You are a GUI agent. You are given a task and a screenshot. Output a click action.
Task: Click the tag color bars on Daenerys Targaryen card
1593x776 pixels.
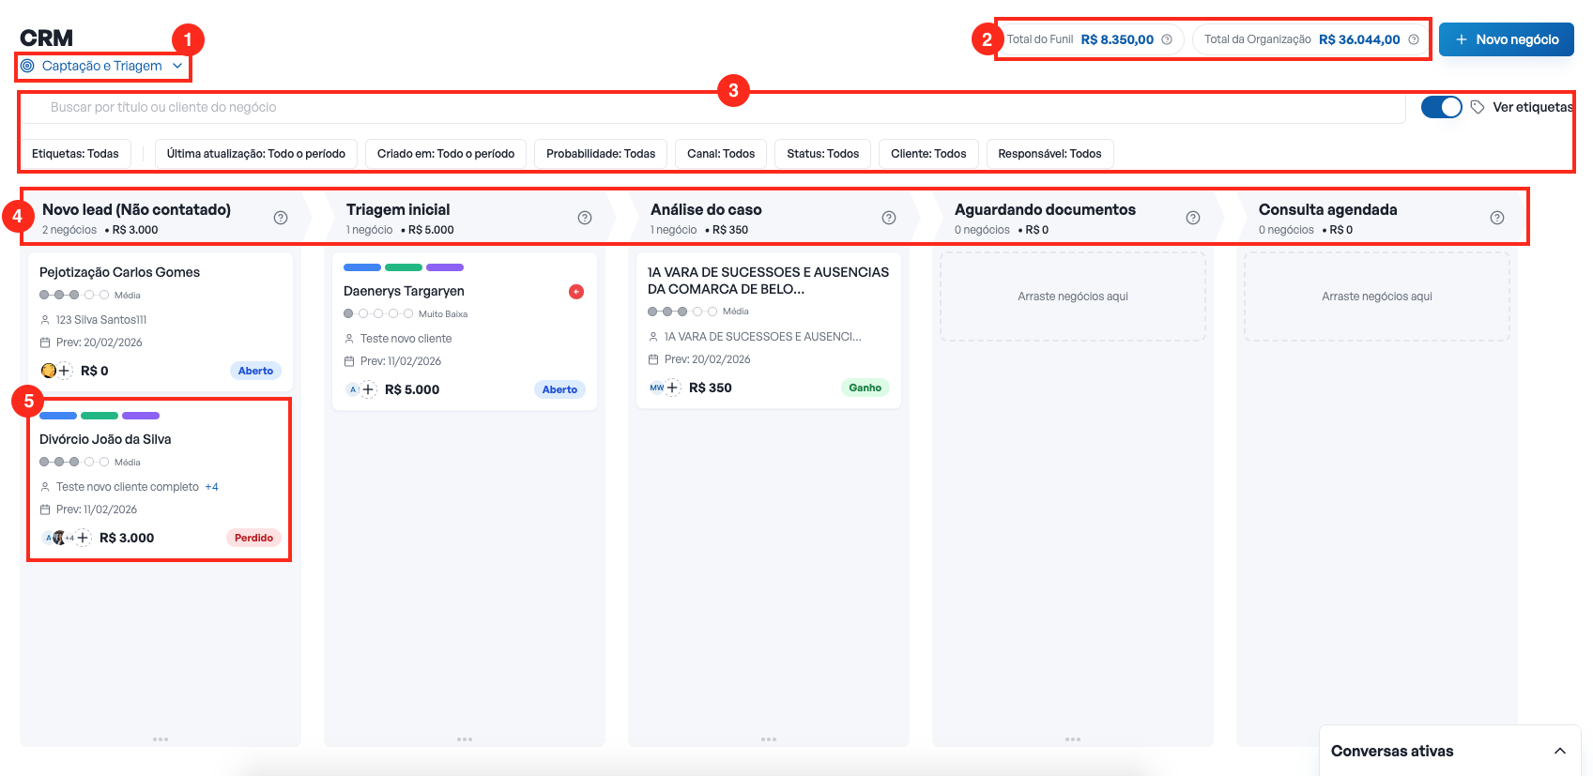[x=404, y=267]
